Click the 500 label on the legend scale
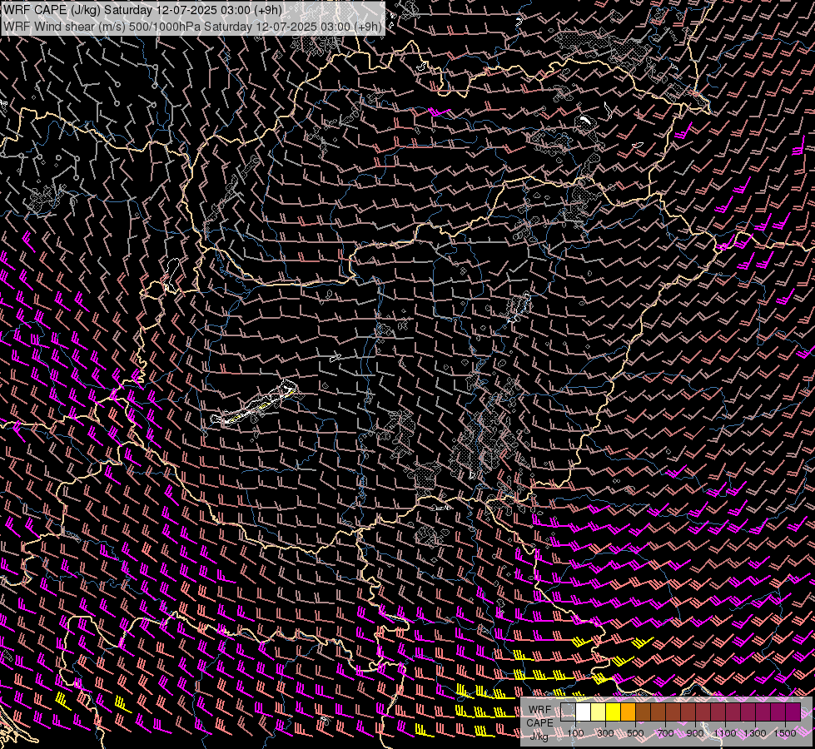Viewport: 815px width, 749px height. (x=635, y=733)
